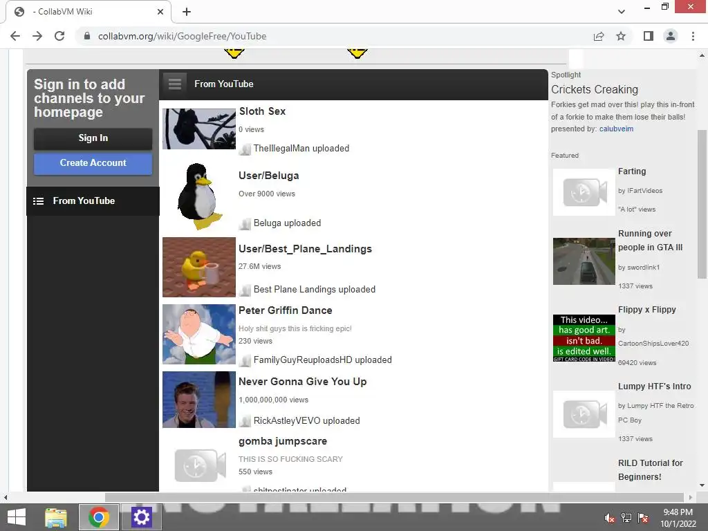
Task: Click the vertical page scrollbar thumb
Action: coord(702,203)
